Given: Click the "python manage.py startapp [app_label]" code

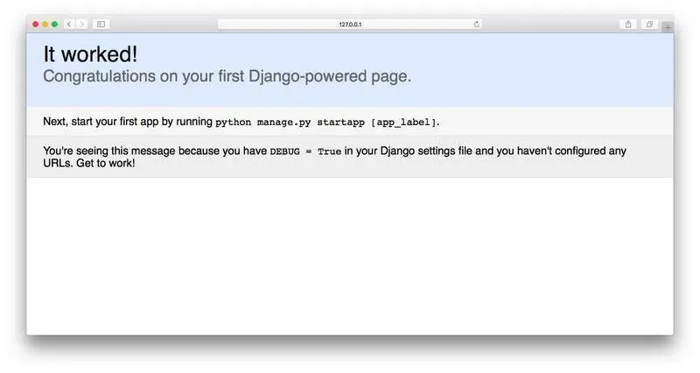Looking at the screenshot, I should 325,123.
